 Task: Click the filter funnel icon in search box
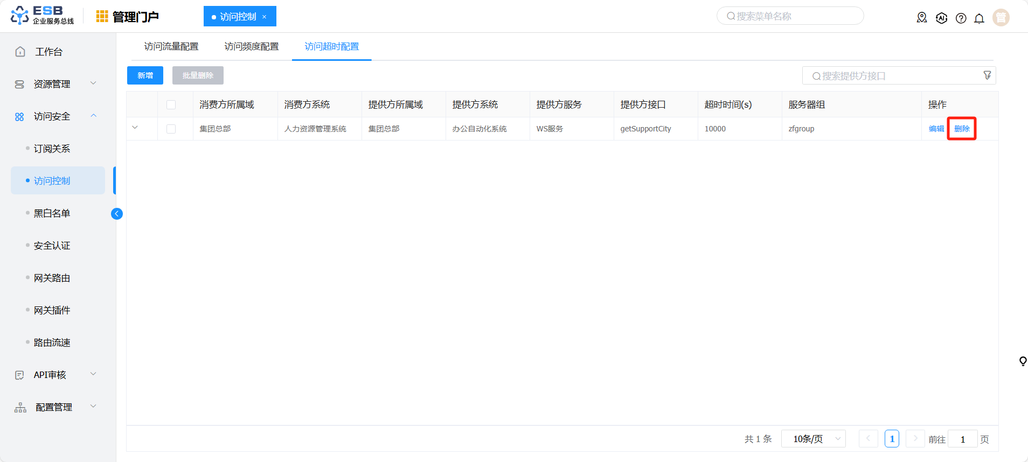click(x=987, y=75)
